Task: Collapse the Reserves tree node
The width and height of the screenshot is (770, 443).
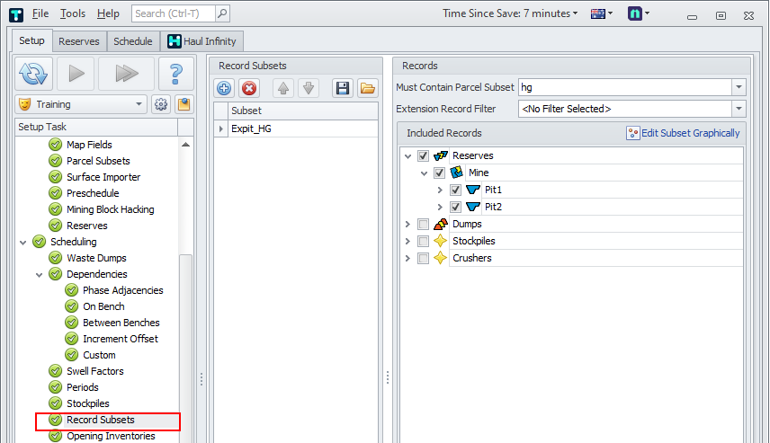Action: click(407, 156)
